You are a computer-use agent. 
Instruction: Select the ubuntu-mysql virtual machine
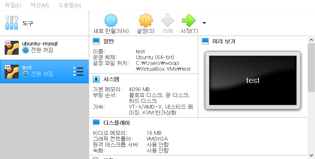point(44,48)
